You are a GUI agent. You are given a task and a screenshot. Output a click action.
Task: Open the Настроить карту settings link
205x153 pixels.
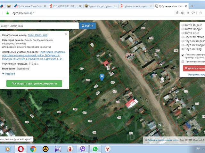[x=196, y=75]
